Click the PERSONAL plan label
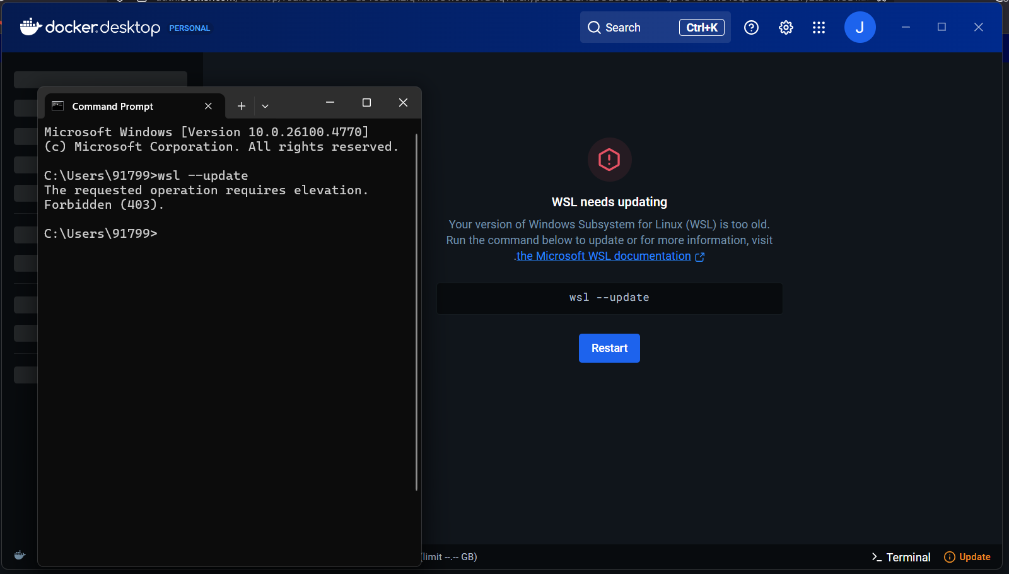Viewport: 1009px width, 574px height. 189,28
